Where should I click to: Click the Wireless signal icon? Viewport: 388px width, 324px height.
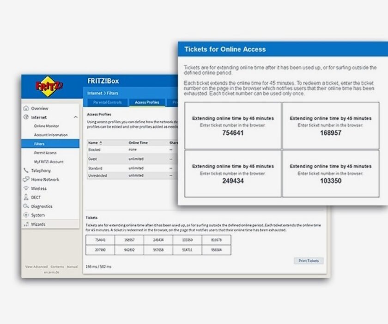pyautogui.click(x=26, y=188)
